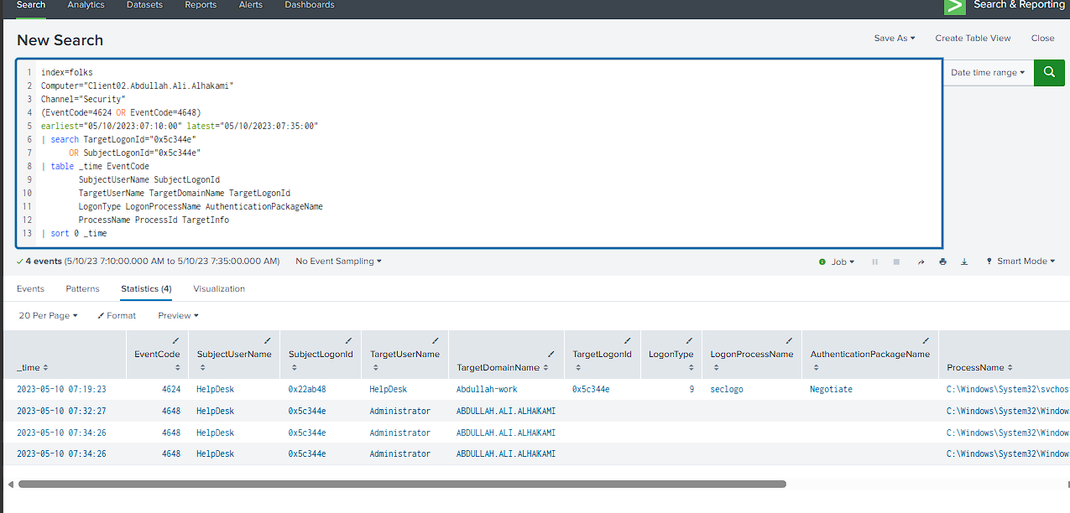
Task: Click the seclogo LogonProcessName cell
Action: [x=727, y=390]
